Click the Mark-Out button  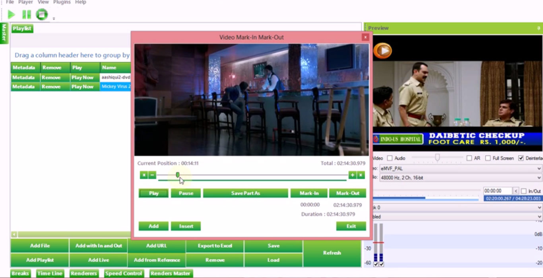(348, 193)
